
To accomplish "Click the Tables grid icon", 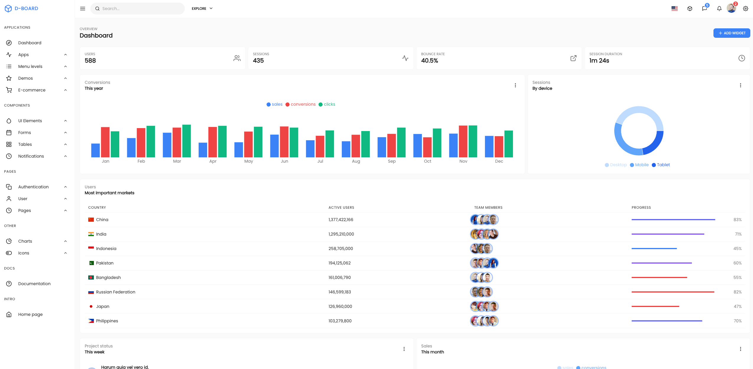I will click(9, 144).
